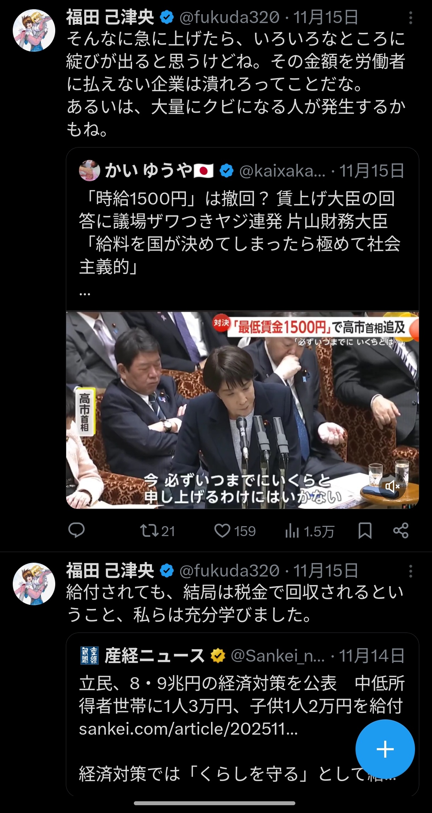The width and height of the screenshot is (432, 813).
Task: View analytics showing 1.5万 views
Action: point(309,531)
